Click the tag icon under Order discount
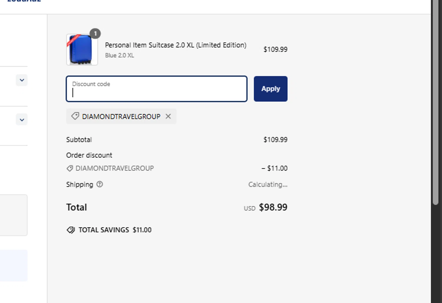442x303 pixels. (70, 168)
